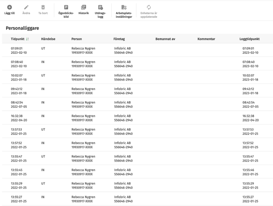Open the Historik log

coord(84,7)
